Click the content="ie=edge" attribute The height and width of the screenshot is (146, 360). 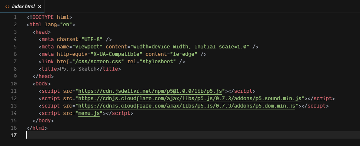(171, 54)
